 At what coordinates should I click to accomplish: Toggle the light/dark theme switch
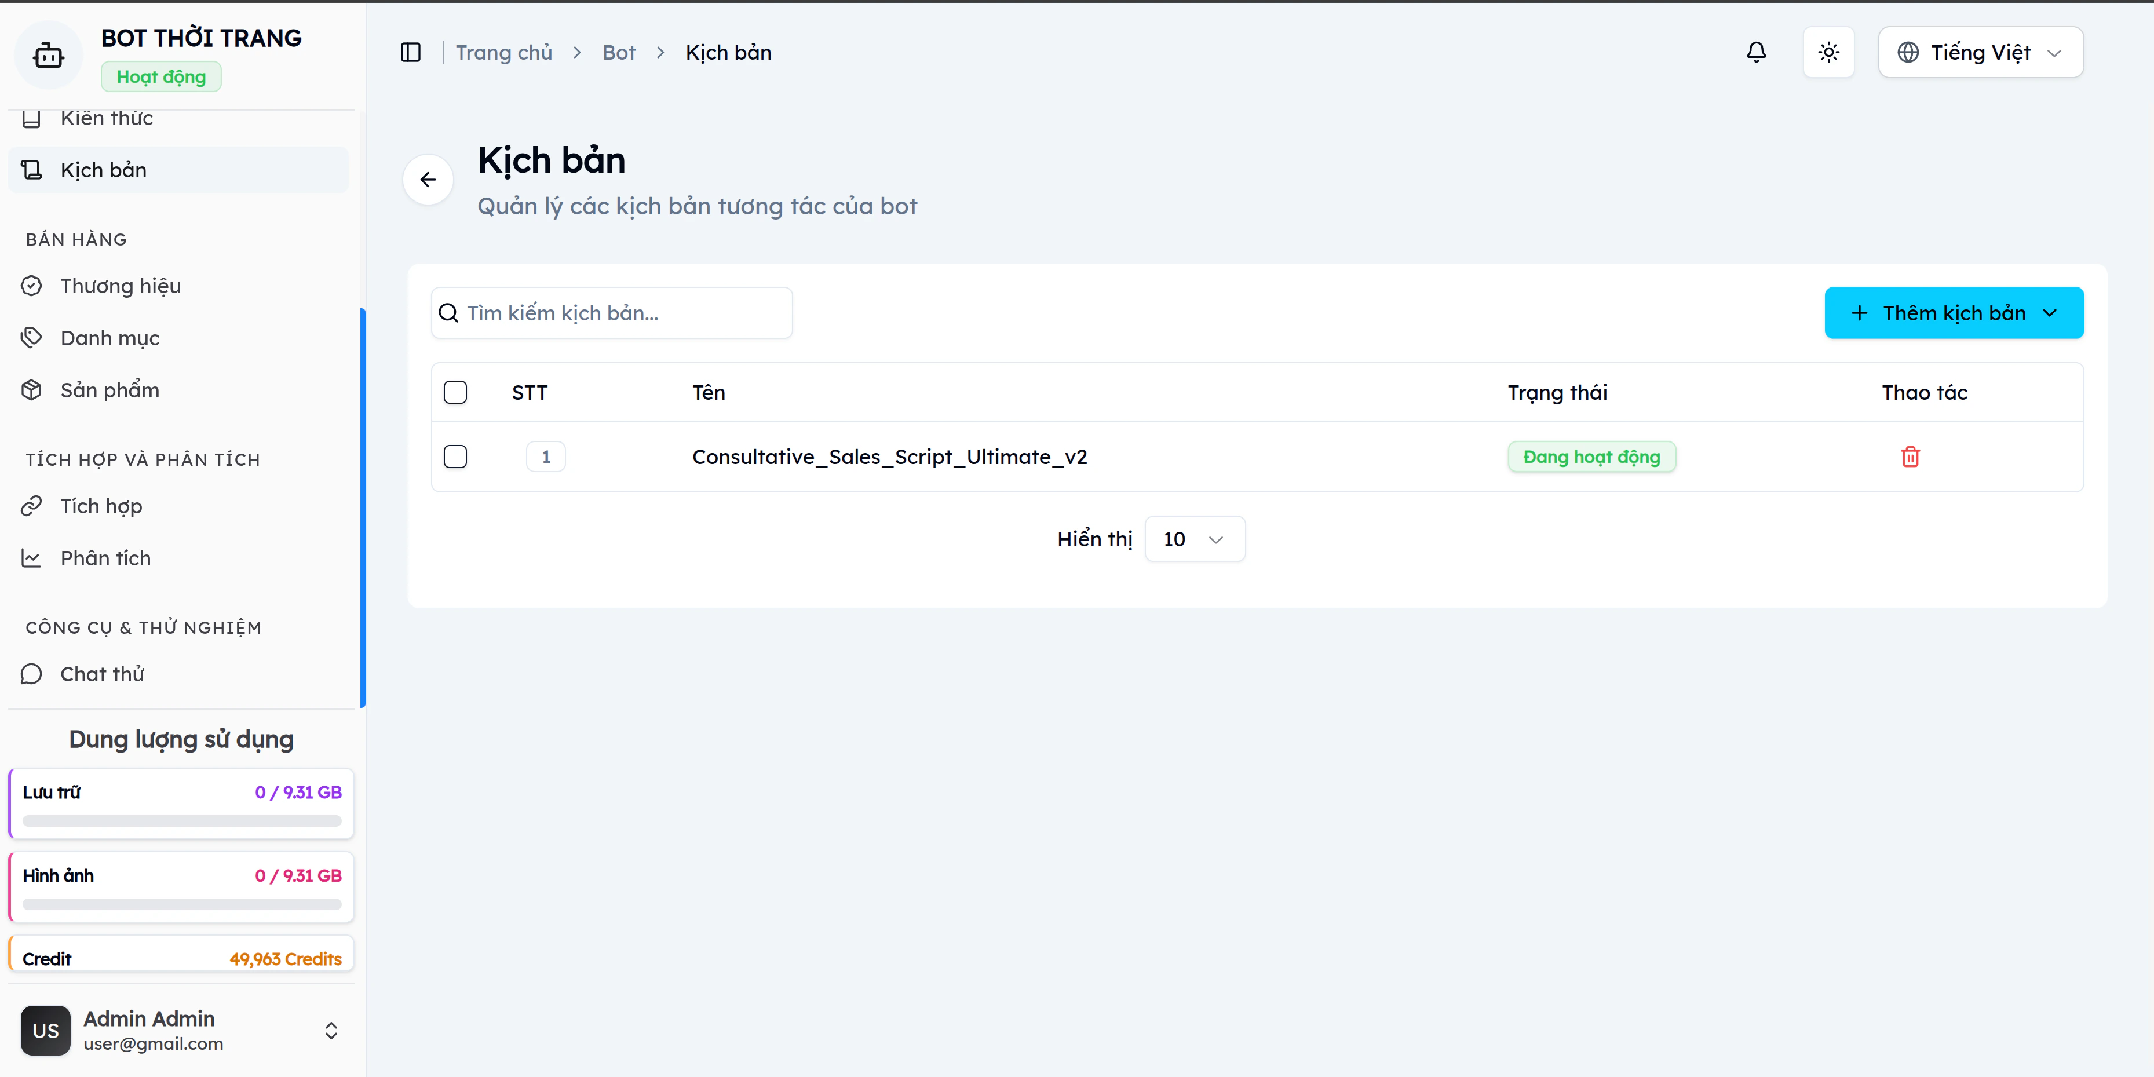click(1829, 52)
